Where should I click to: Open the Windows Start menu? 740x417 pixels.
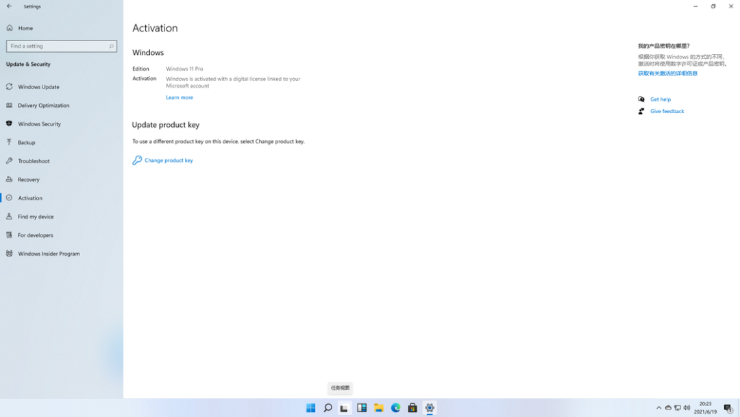[x=310, y=408]
